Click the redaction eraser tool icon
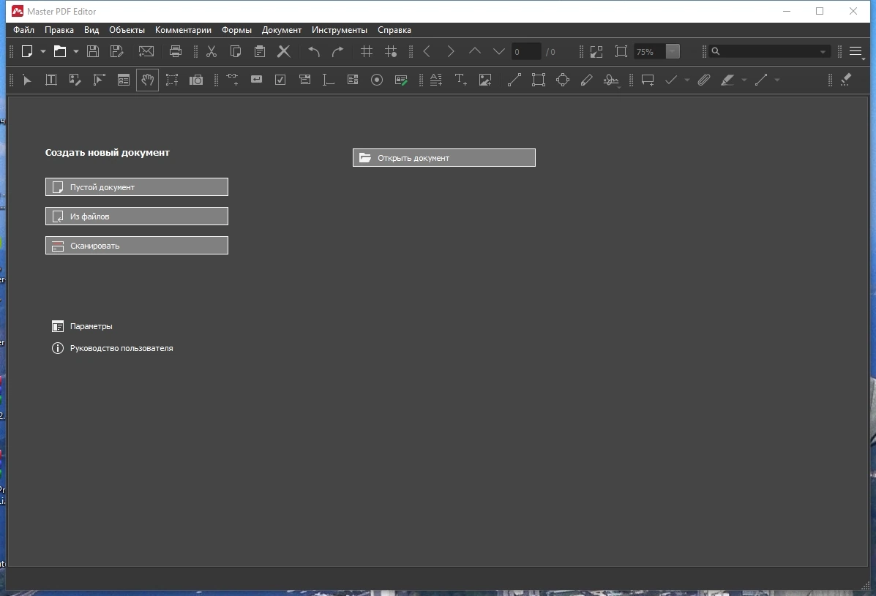The height and width of the screenshot is (596, 876). 846,80
